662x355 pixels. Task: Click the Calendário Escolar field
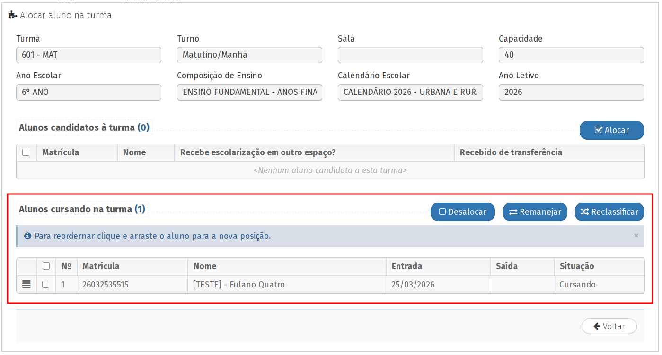click(410, 92)
